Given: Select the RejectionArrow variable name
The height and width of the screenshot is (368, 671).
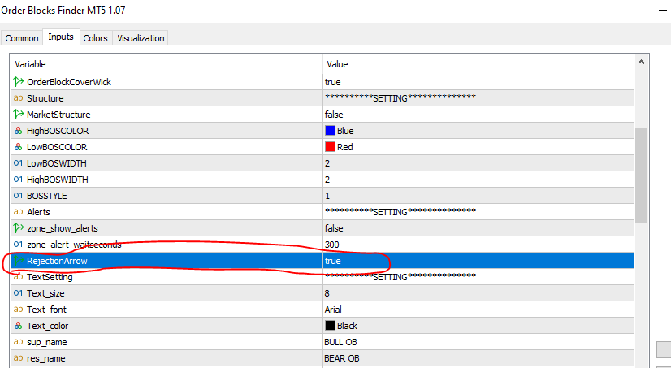Looking at the screenshot, I should (57, 261).
